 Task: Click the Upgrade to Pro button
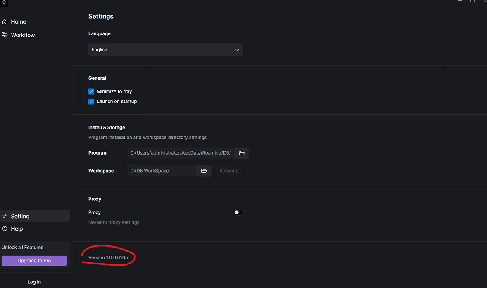click(x=34, y=261)
